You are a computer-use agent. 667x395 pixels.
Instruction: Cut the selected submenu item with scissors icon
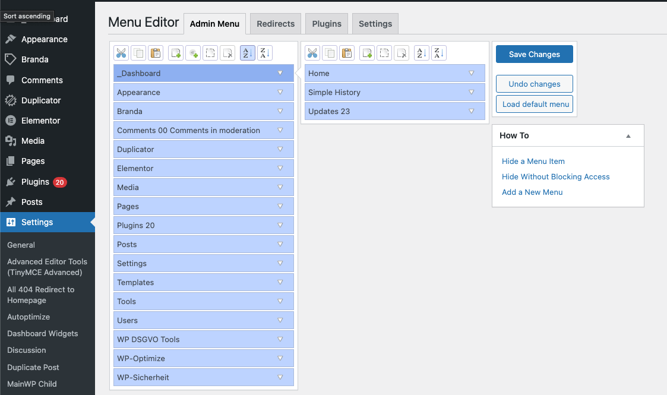coord(312,53)
